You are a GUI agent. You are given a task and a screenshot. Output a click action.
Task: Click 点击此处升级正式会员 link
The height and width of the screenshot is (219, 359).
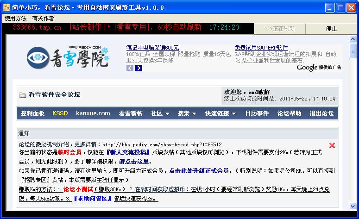(199, 171)
